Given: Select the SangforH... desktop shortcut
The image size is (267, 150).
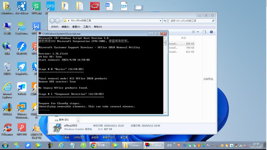Looking at the screenshot, I should coord(22,69).
